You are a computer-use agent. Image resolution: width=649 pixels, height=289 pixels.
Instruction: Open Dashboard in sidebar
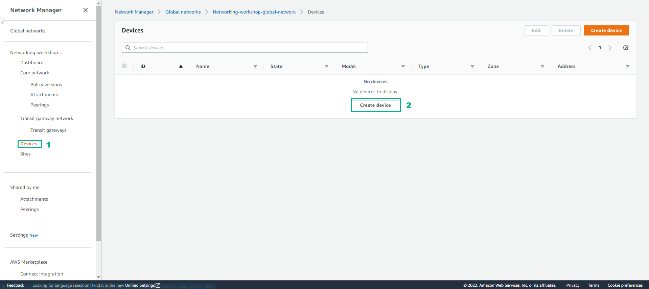[32, 63]
